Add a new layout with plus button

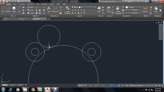tap(26, 85)
